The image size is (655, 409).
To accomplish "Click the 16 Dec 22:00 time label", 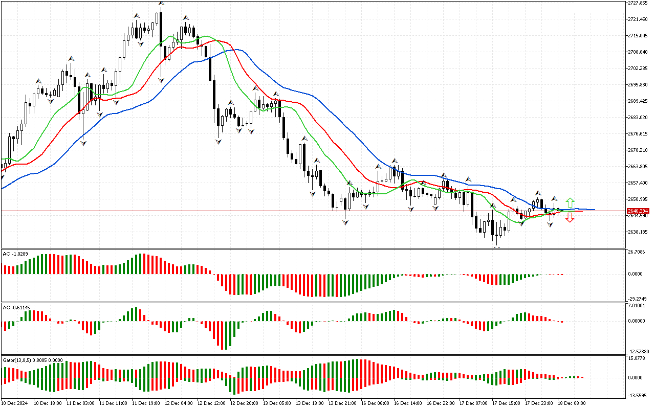I will click(441, 403).
